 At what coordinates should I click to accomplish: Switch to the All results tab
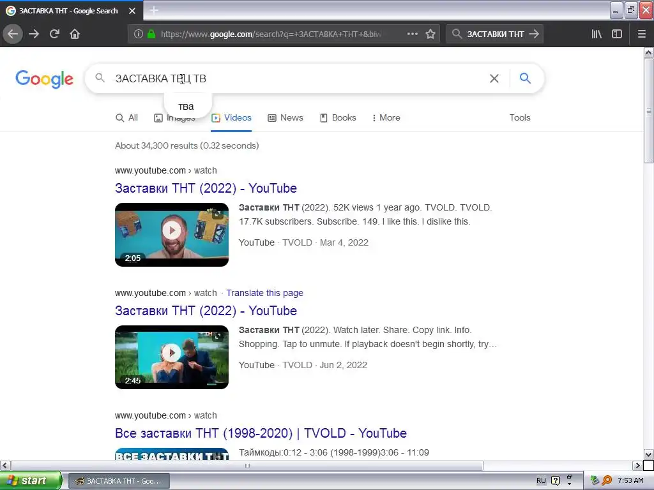(127, 118)
